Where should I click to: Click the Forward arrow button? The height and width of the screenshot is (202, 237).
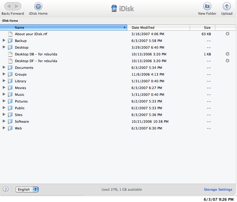pyautogui.click(x=17, y=6)
